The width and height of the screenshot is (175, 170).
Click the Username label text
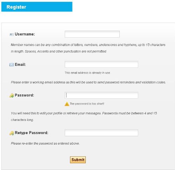pyautogui.click(x=25, y=34)
